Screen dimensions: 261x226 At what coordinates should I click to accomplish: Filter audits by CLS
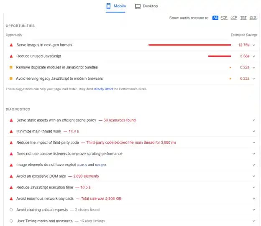click(x=253, y=18)
